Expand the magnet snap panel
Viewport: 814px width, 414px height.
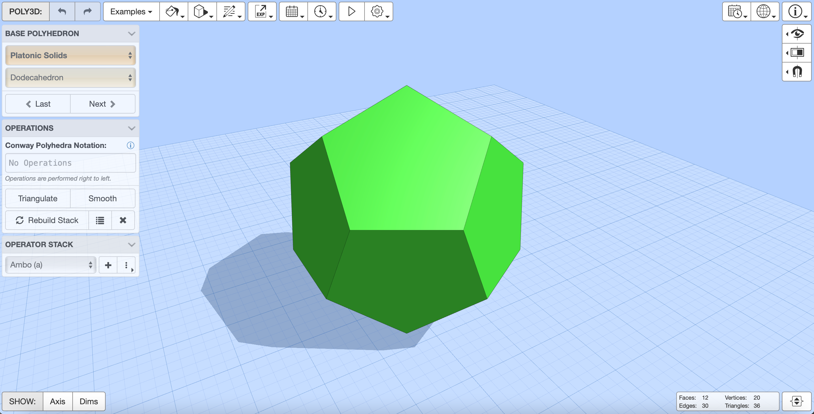pos(796,72)
